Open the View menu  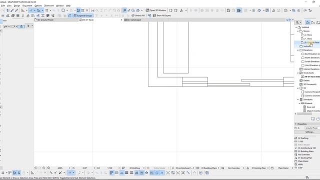coord(9,5)
